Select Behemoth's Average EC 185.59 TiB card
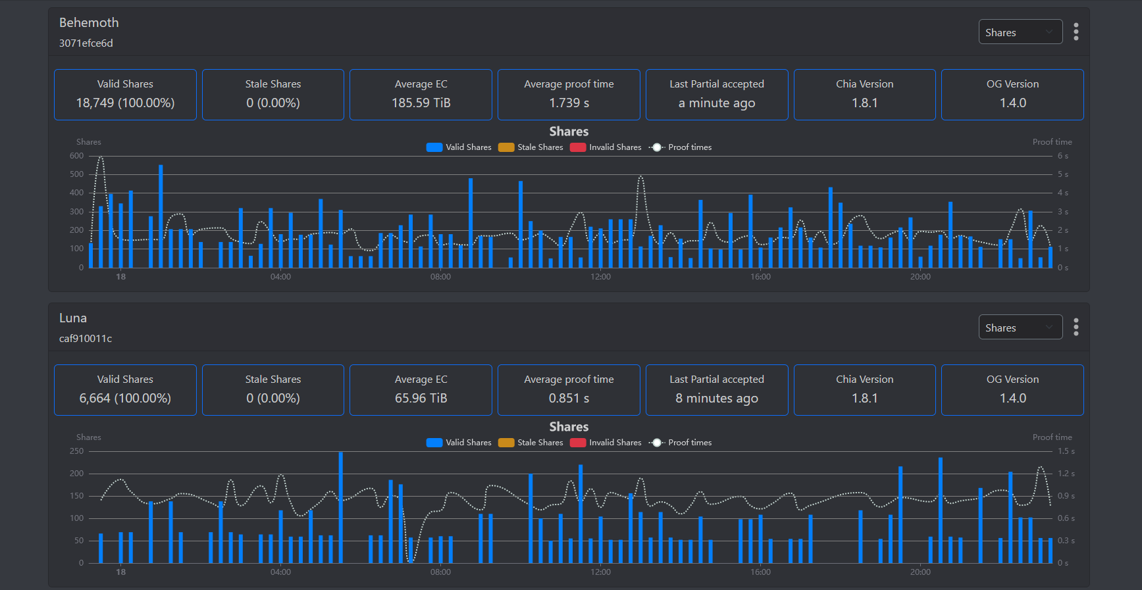This screenshot has width=1142, height=590. pos(421,95)
